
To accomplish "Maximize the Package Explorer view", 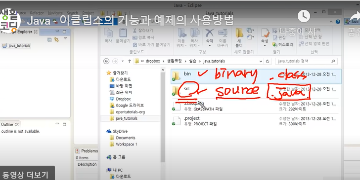I will click(x=64, y=32).
